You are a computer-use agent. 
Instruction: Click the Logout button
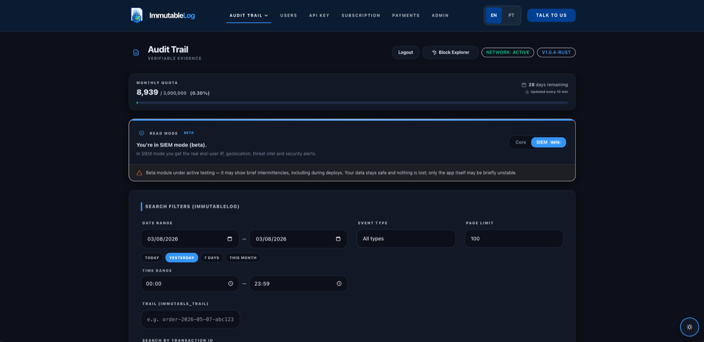coord(406,53)
